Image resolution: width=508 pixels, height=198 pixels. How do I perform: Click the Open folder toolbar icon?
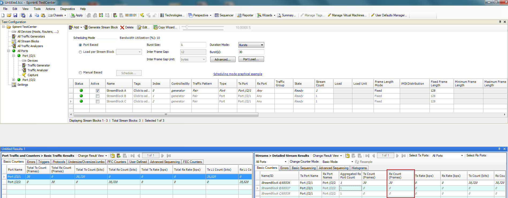tap(9, 15)
